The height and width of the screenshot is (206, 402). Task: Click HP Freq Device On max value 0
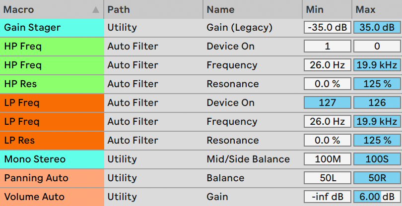click(377, 47)
